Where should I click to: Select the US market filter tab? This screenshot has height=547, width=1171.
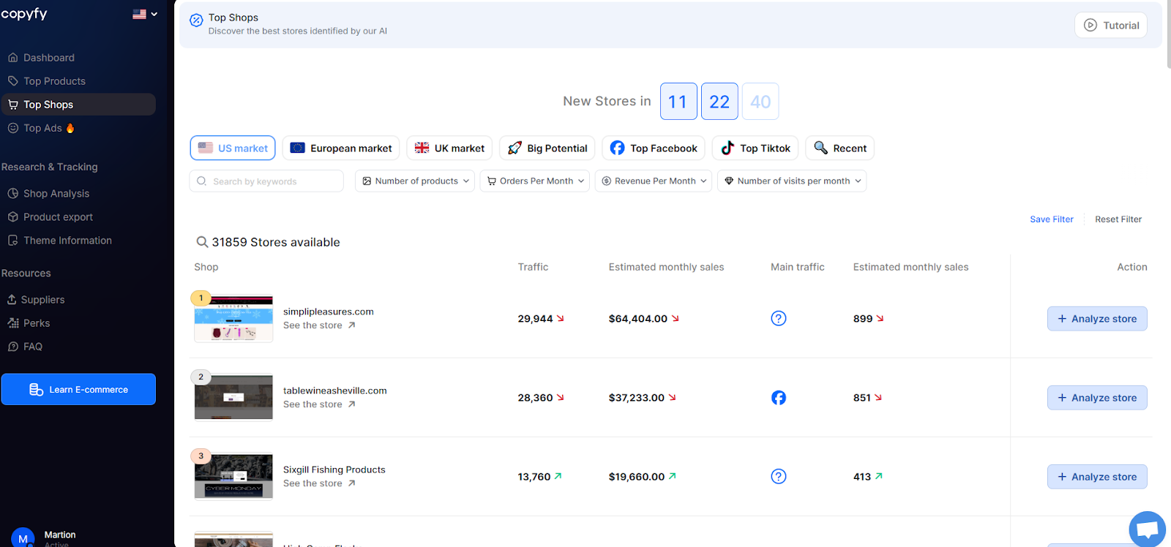click(233, 148)
